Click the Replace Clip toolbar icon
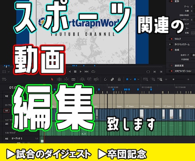 (x=96, y=79)
